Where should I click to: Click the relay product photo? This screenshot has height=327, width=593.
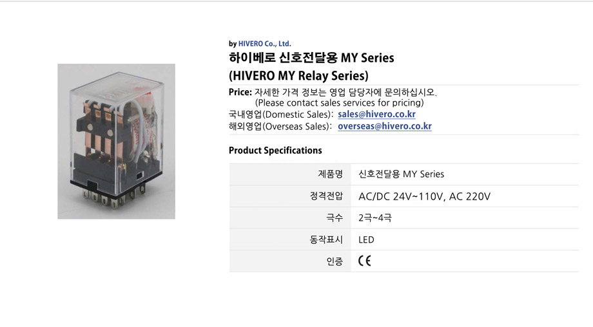point(117,141)
